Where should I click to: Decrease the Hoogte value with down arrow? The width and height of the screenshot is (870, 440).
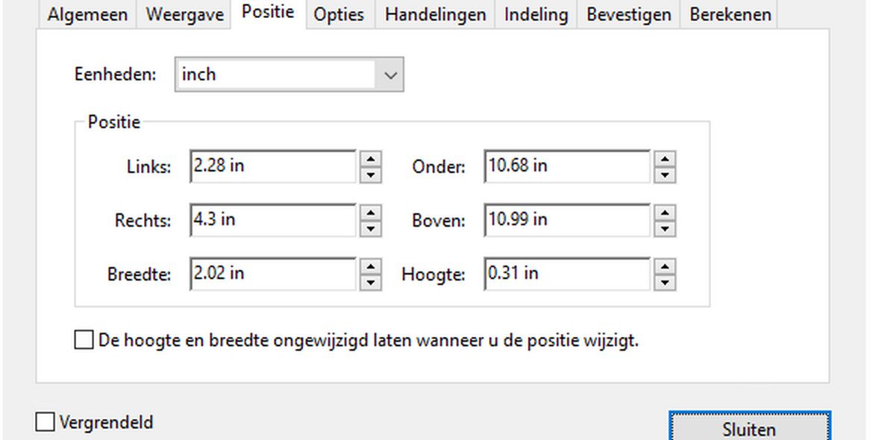(664, 282)
